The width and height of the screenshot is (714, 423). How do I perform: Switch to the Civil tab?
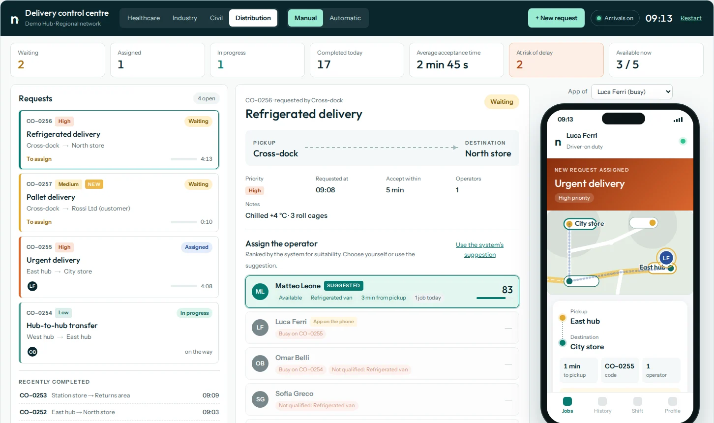216,18
